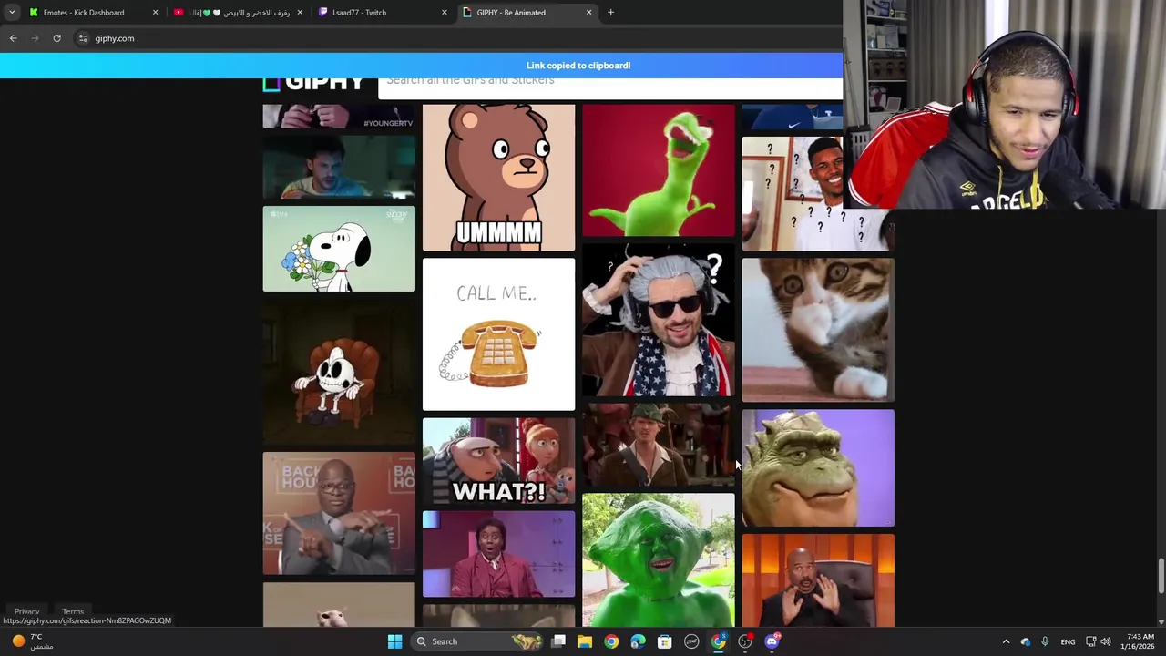Open the tab search dropdown
This screenshot has width=1166, height=656.
[12, 13]
